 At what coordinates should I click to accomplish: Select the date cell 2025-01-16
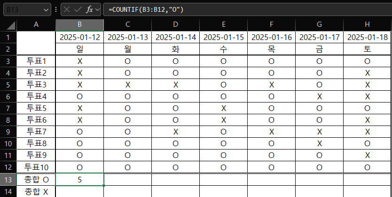click(x=272, y=38)
